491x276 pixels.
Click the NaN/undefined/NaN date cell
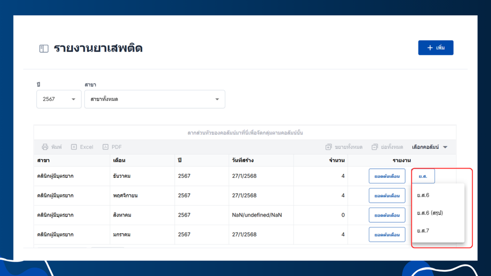tap(261, 215)
